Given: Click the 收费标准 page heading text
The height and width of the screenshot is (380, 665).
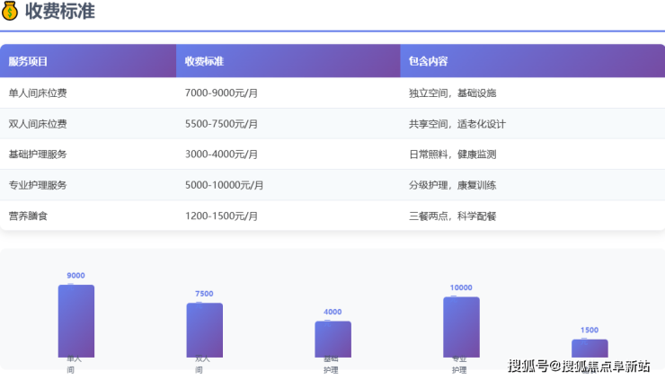Looking at the screenshot, I should pyautogui.click(x=60, y=12).
